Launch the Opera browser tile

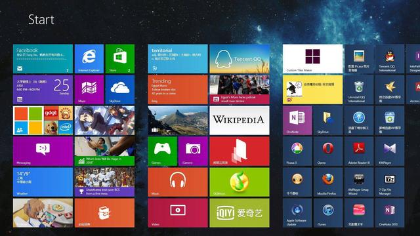[328, 151]
